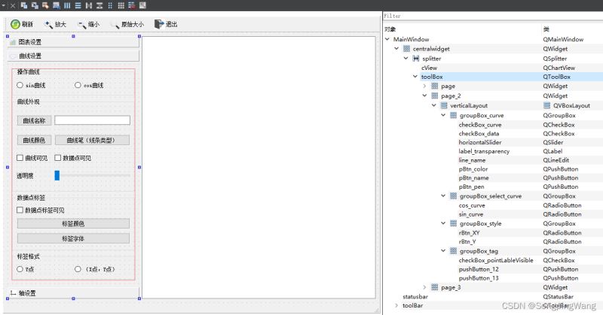Click the 刷新 refresh toolbar icon

tap(15, 24)
